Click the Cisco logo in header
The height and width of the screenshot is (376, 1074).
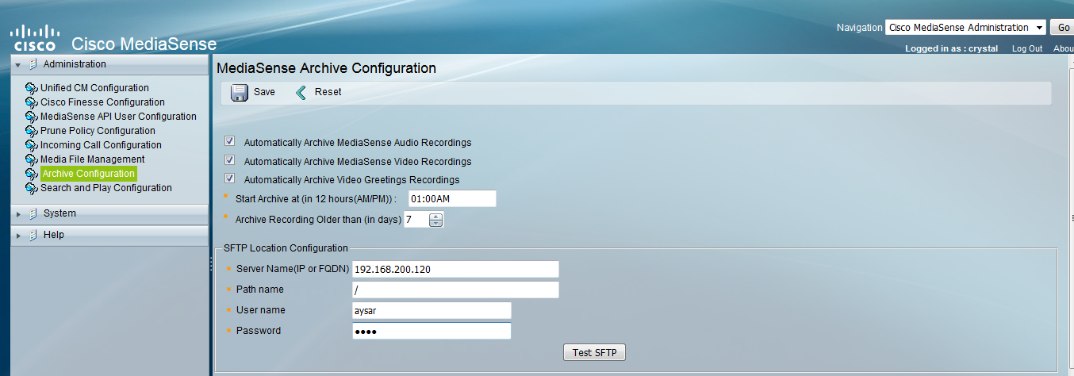pyautogui.click(x=34, y=37)
